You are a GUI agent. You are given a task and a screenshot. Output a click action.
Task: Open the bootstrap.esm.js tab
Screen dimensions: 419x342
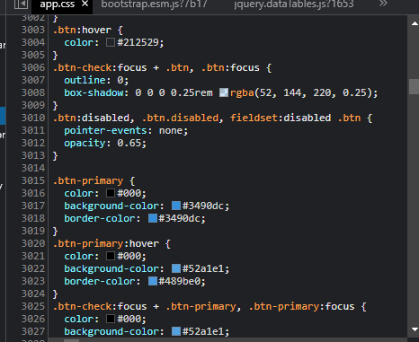154,4
